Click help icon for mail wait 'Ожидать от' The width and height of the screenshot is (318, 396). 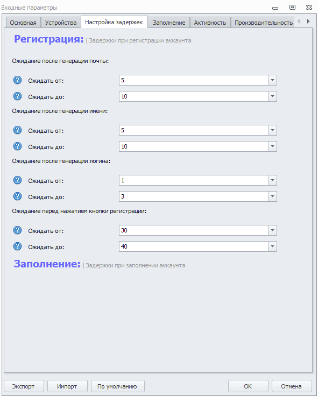coord(17,80)
